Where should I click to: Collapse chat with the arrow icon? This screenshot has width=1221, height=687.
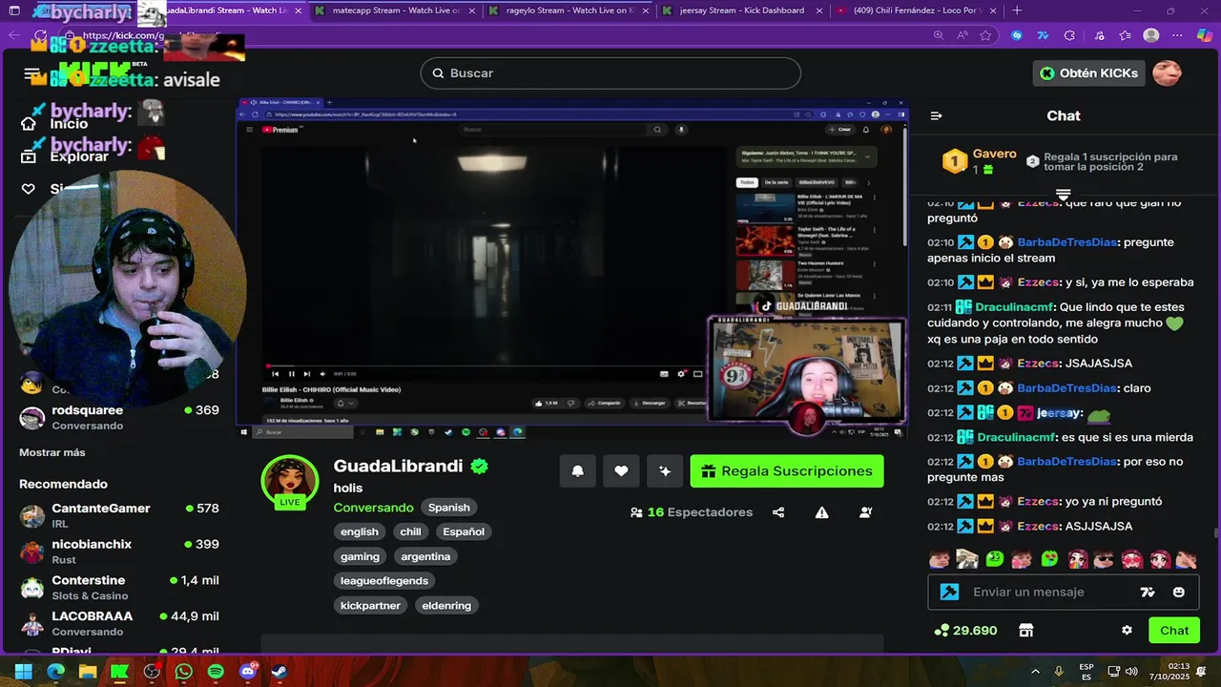(936, 115)
